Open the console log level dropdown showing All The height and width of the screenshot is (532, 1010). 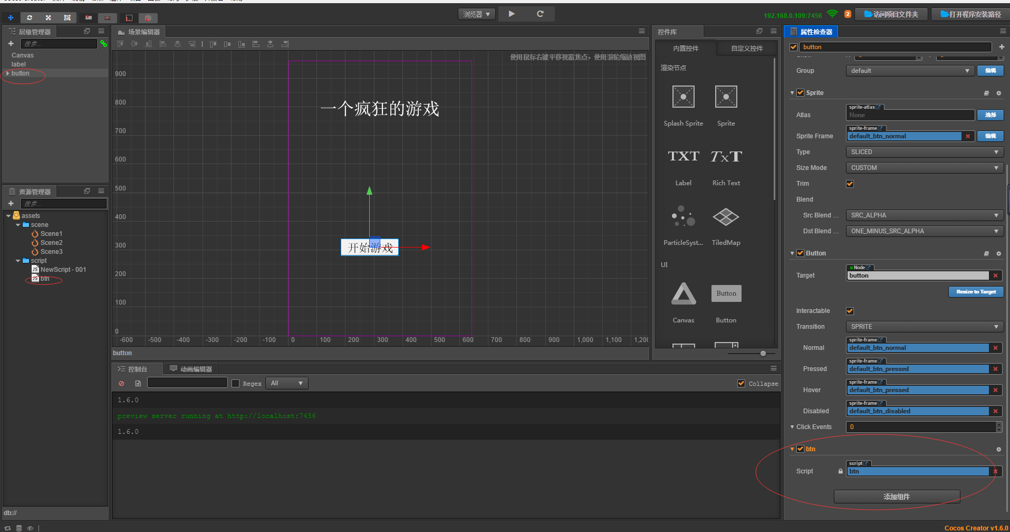(287, 383)
